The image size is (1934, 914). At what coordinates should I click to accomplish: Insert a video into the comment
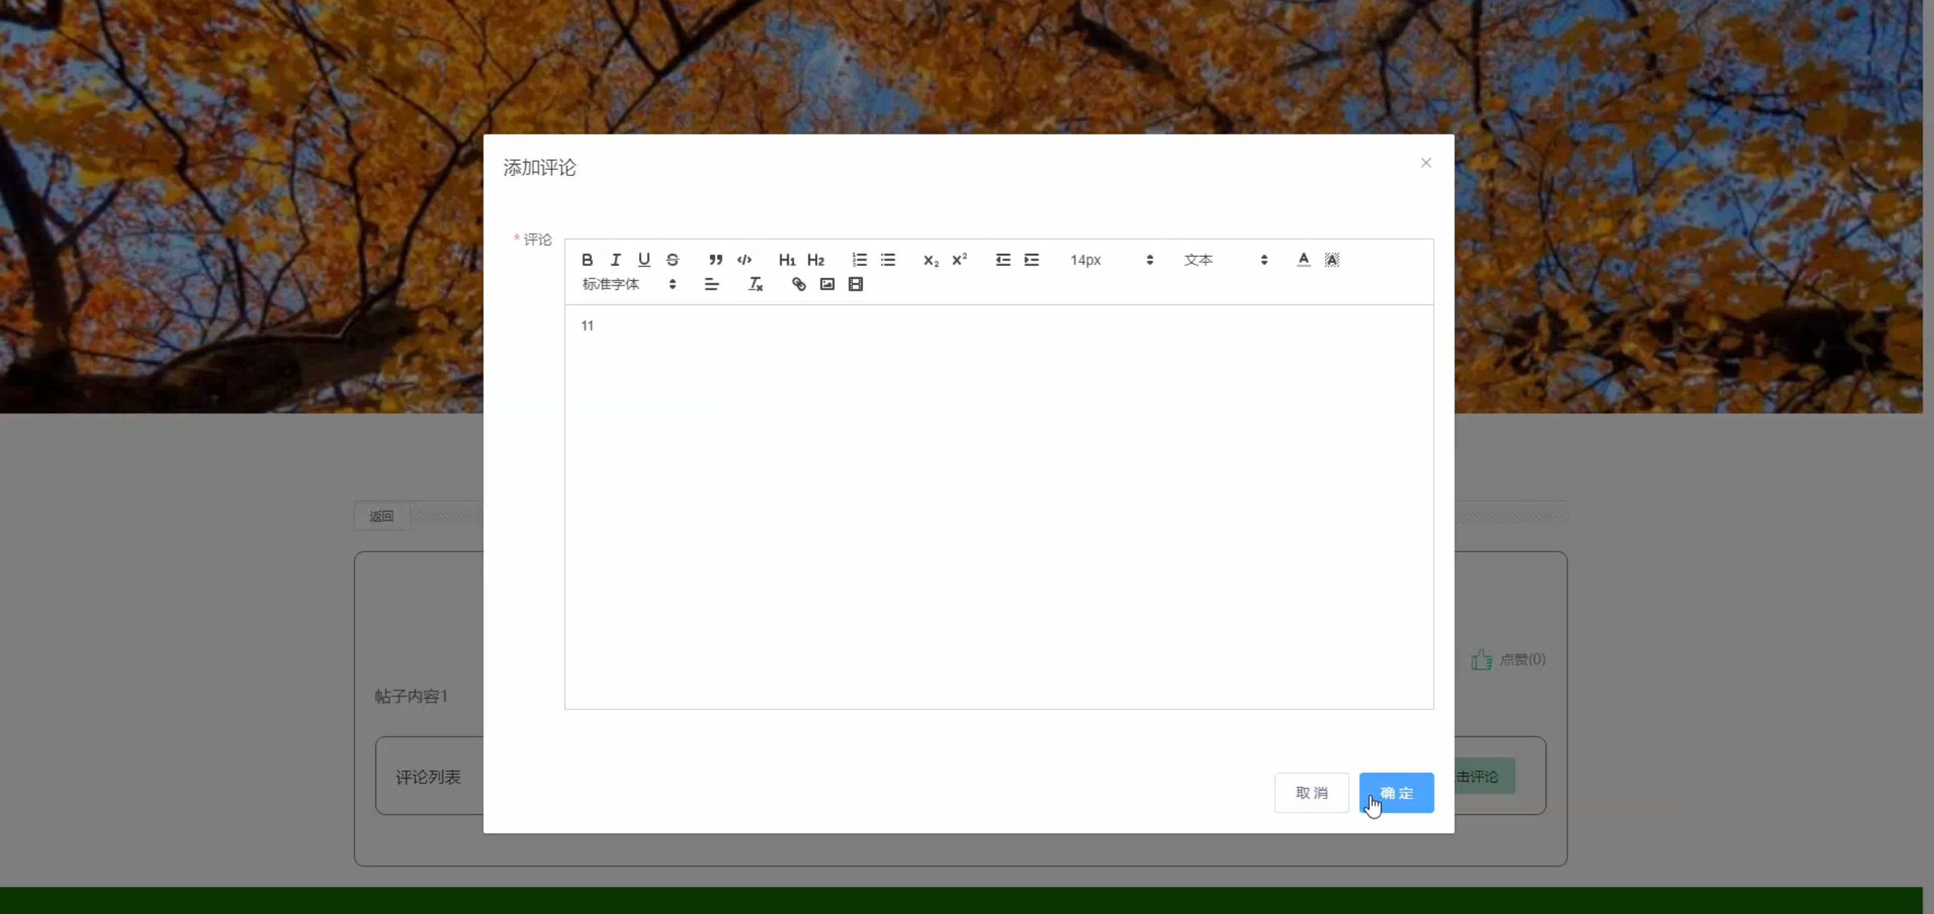pyautogui.click(x=855, y=284)
